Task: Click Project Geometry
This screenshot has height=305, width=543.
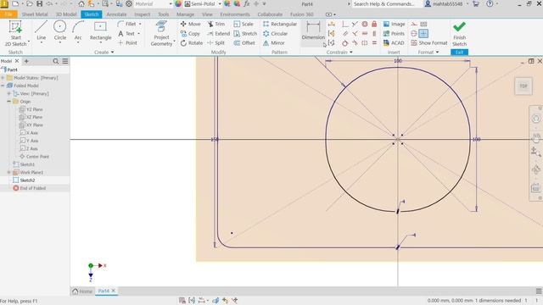Action: coord(161,33)
